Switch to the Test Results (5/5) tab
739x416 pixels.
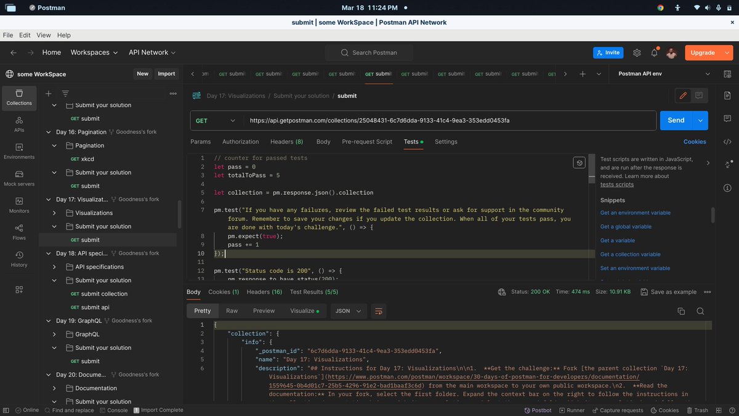point(314,292)
